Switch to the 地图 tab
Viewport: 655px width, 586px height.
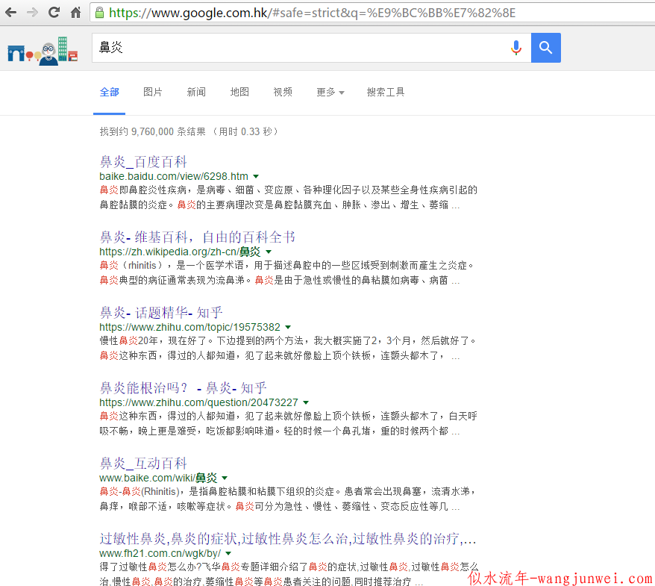[239, 92]
